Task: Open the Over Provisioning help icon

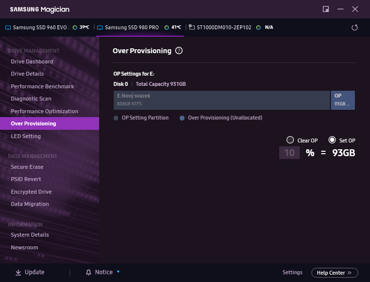Action: click(x=179, y=51)
